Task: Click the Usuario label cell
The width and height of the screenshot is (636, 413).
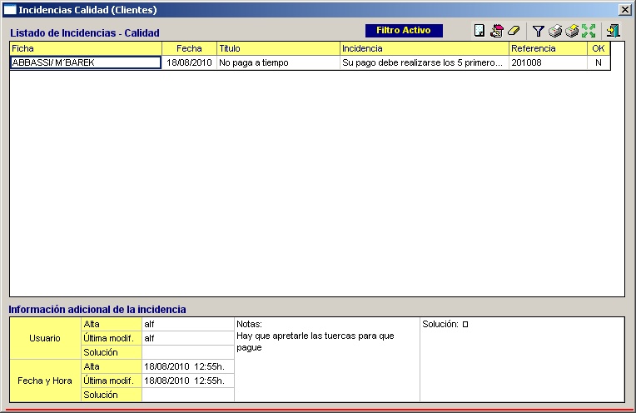Action: click(45, 338)
